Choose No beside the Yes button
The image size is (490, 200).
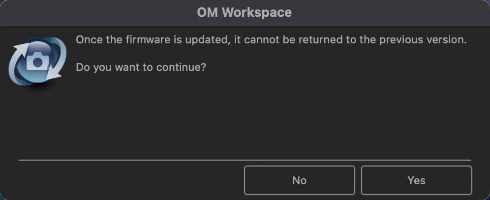(299, 180)
